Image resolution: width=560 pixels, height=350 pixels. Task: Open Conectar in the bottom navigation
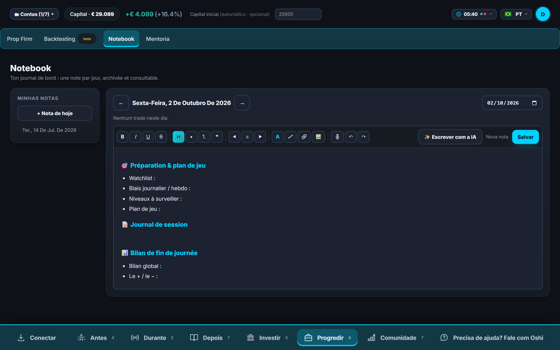[37, 338]
